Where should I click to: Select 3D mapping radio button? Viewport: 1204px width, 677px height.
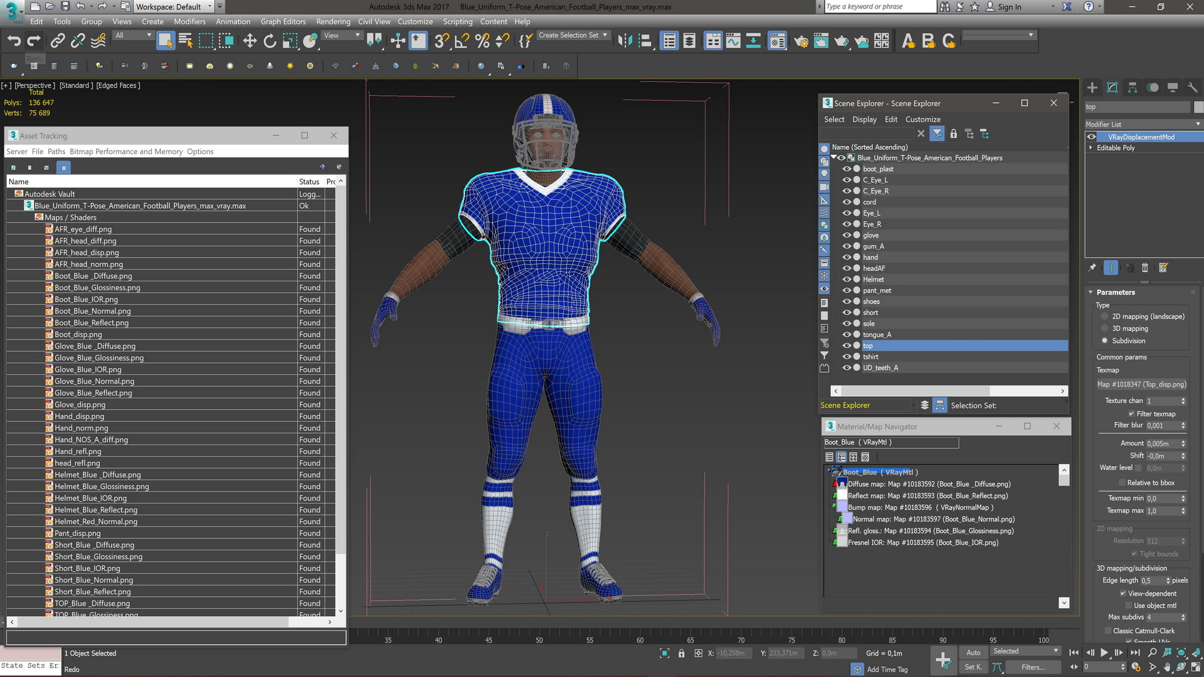click(1105, 328)
